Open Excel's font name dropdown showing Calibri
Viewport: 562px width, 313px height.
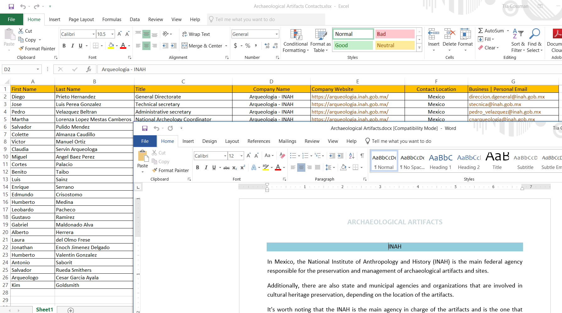[94, 34]
